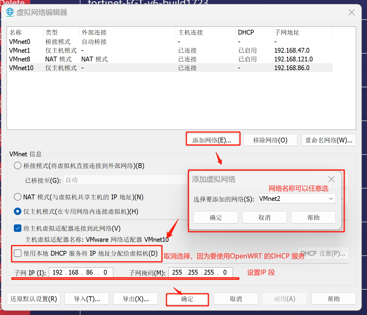
Task: Select NAT 模式 radio button
Action: click(17, 197)
